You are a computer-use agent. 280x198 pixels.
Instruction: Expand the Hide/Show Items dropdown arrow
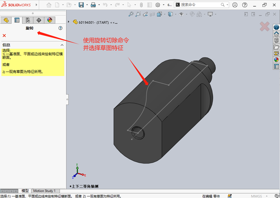[186, 14]
